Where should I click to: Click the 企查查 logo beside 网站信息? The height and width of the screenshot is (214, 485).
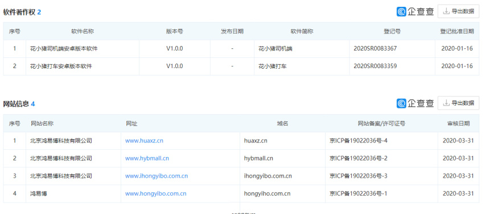(415, 103)
